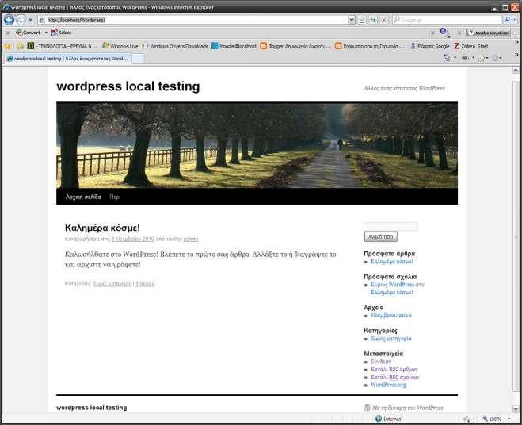Open the Περί menu item
The width and height of the screenshot is (522, 425).
coord(115,197)
